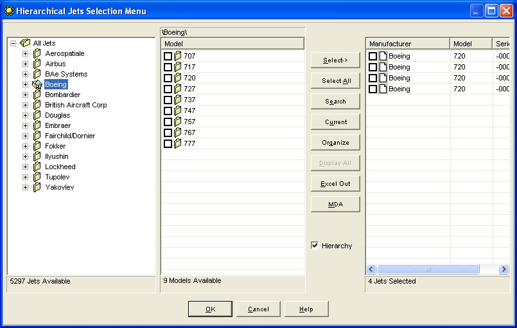Expand the Douglas tree node

coord(26,115)
